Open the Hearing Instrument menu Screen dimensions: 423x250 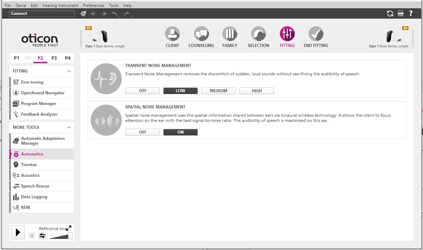pos(60,6)
